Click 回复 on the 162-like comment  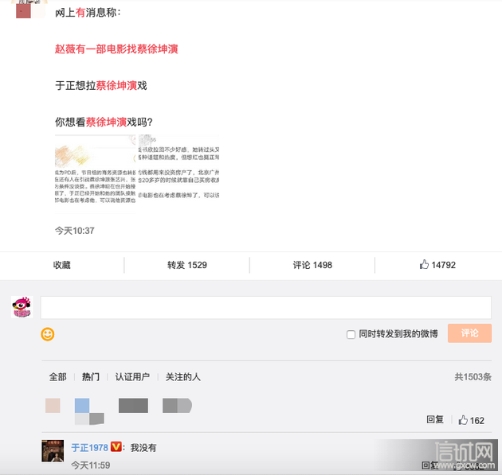point(435,419)
